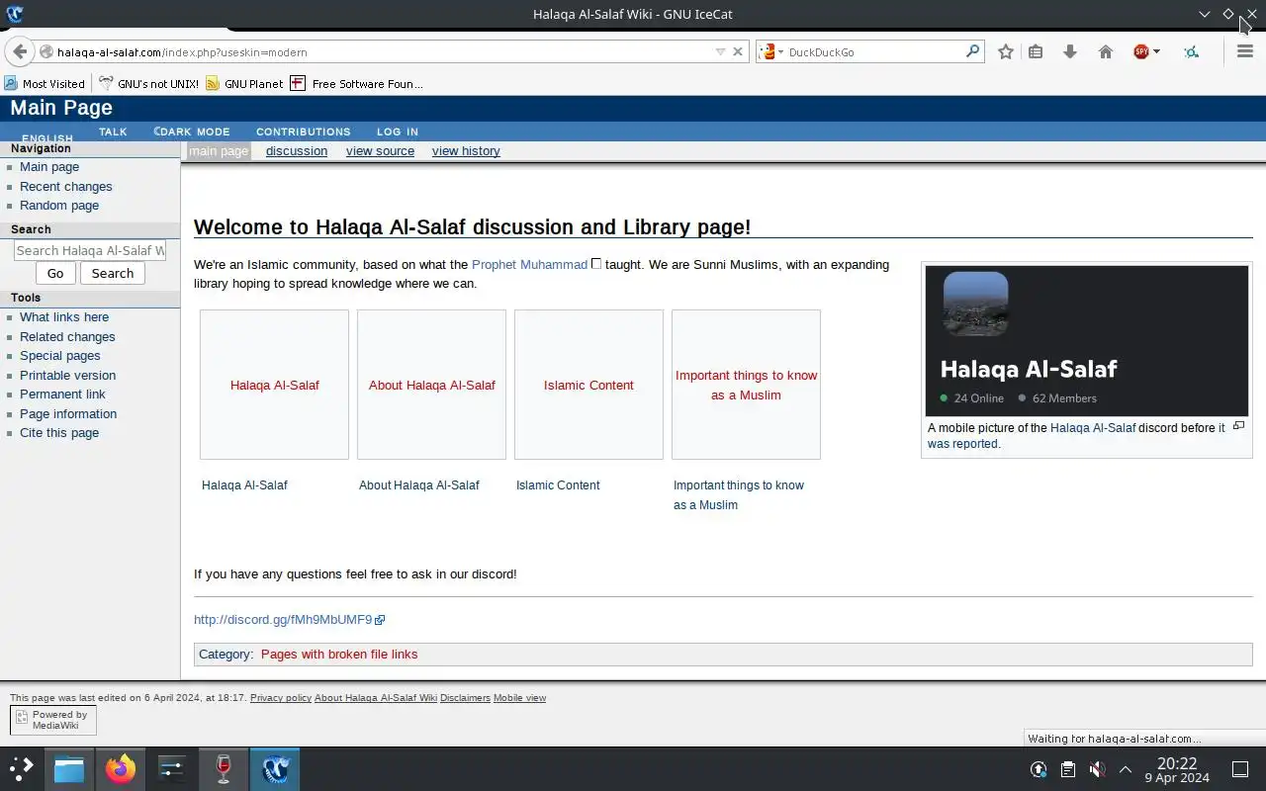1266x791 pixels.
Task: Select the main page tab
Action: pyautogui.click(x=219, y=151)
